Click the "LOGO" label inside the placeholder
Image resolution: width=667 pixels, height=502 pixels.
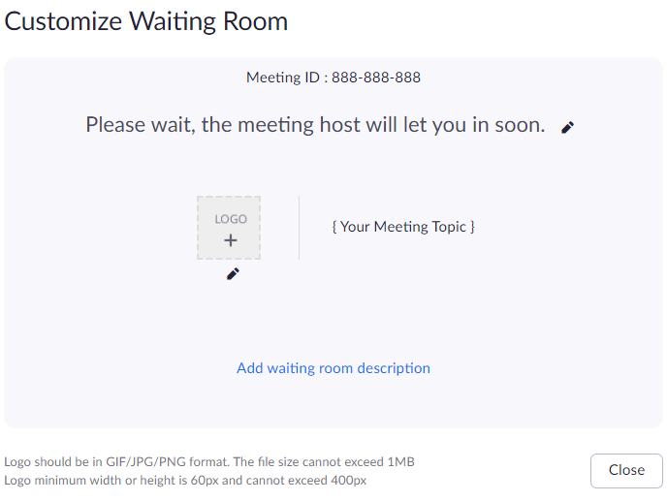tap(231, 219)
